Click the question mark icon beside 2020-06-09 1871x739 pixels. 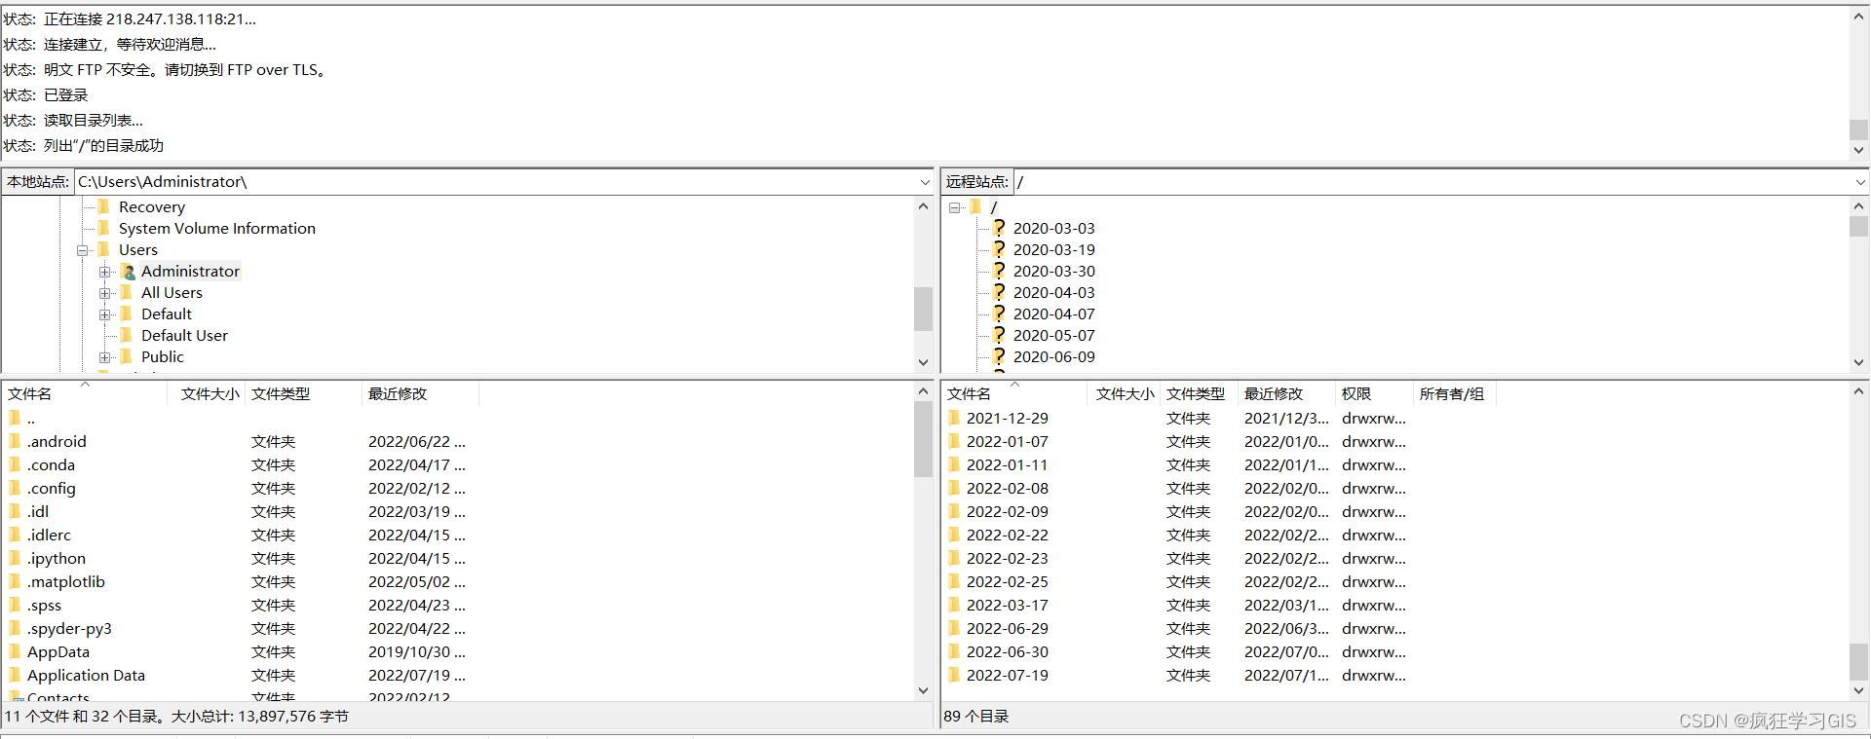999,356
